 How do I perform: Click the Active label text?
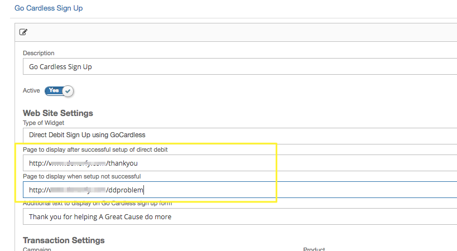[31, 90]
